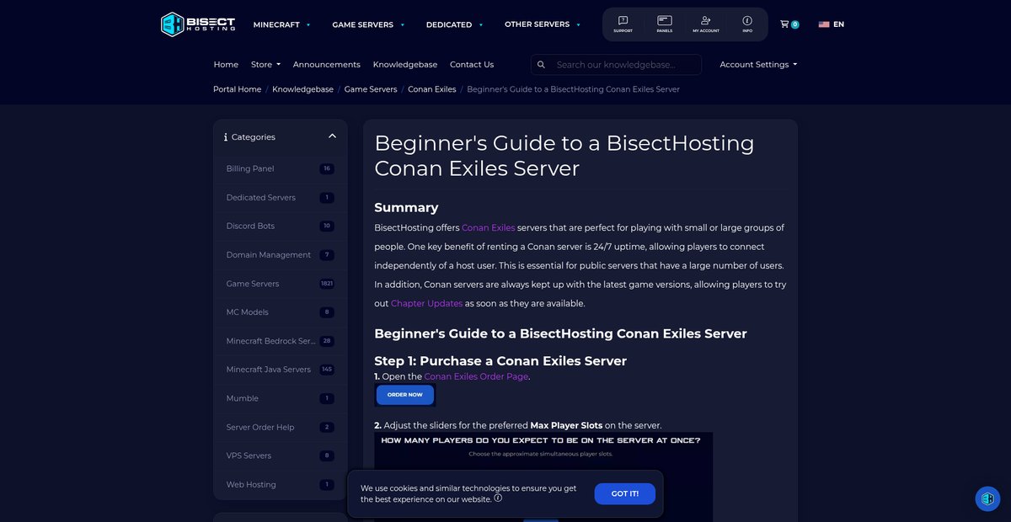Click the Chapter Updates link
The height and width of the screenshot is (522, 1011).
pos(426,303)
